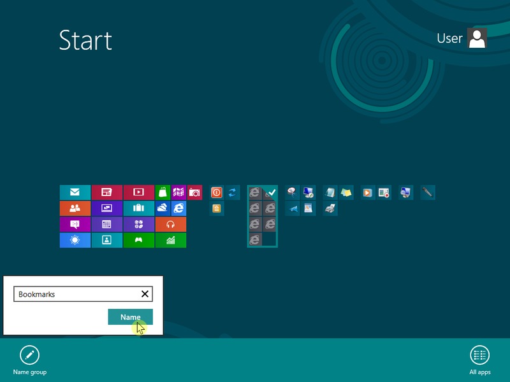Launch the Xbox Games tile
The width and height of the screenshot is (510, 382).
tap(138, 240)
